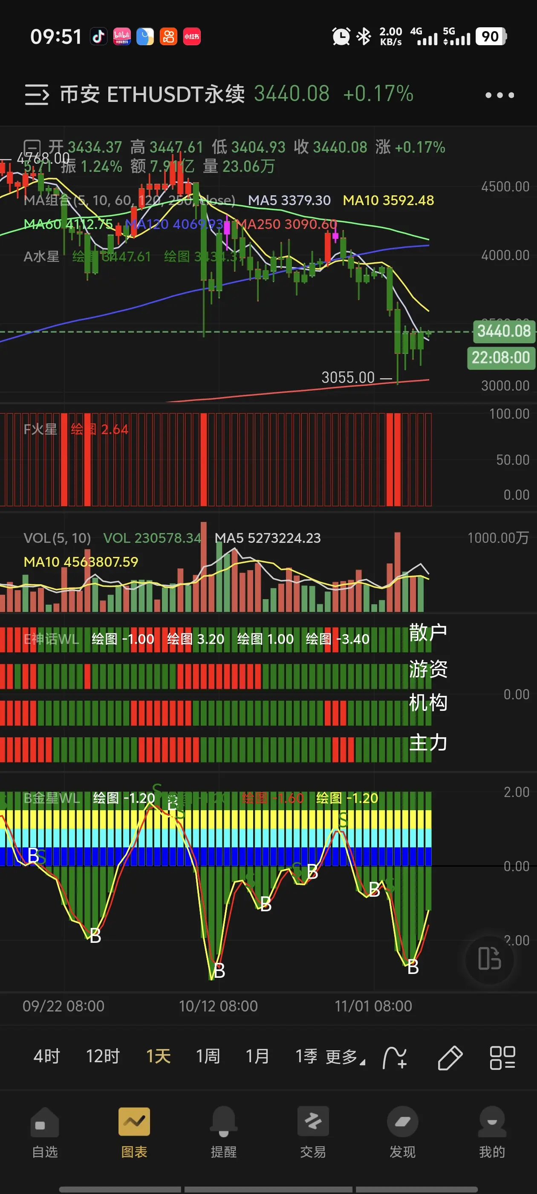This screenshot has width=537, height=1194.
Task: Tap the 绘图 2.64 value in F火星
Action: tap(99, 429)
